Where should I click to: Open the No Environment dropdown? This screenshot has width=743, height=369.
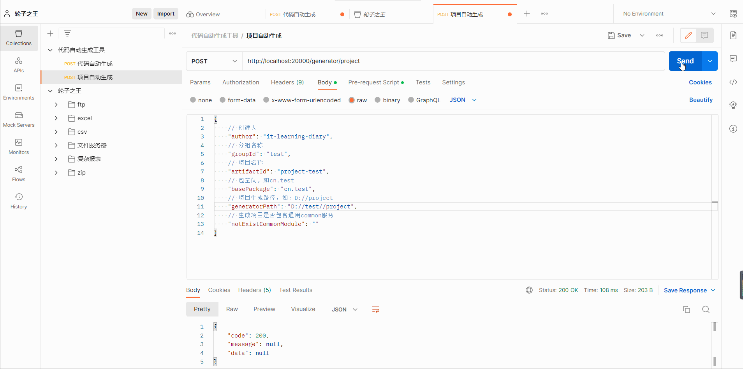pyautogui.click(x=669, y=14)
